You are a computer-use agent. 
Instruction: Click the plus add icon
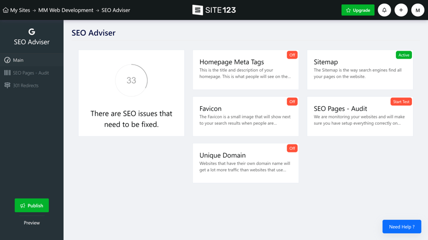[x=401, y=10]
